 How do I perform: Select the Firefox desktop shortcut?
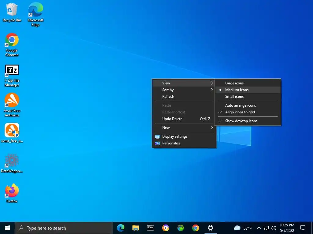pos(12,193)
